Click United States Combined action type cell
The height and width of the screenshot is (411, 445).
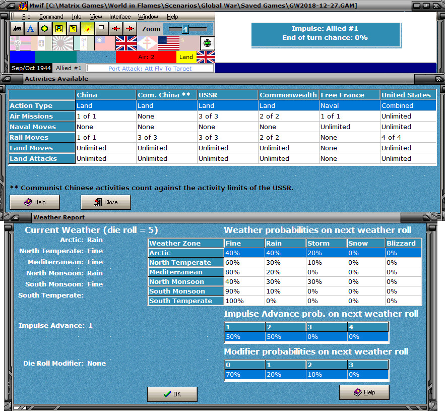pyautogui.click(x=408, y=106)
